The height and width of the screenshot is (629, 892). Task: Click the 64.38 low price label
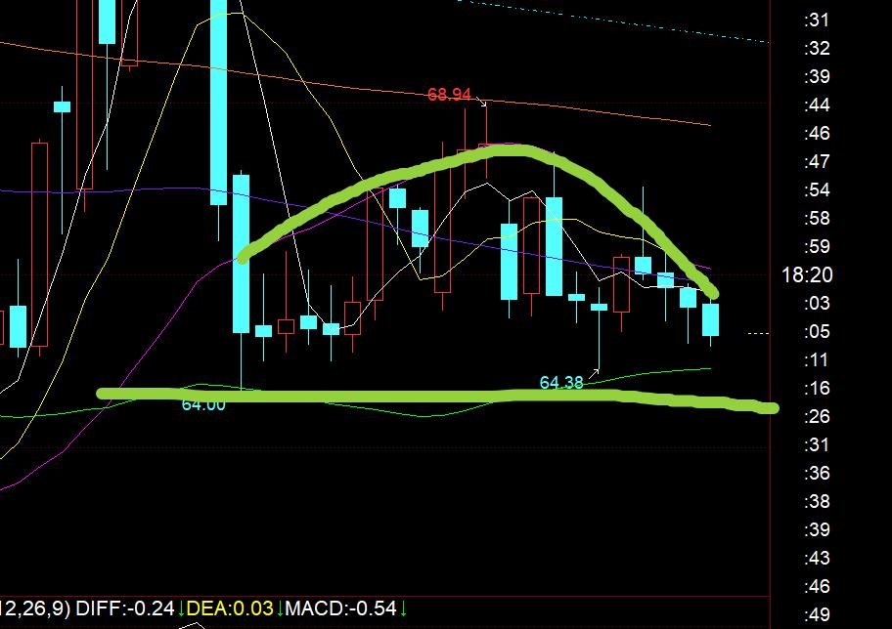coord(560,383)
